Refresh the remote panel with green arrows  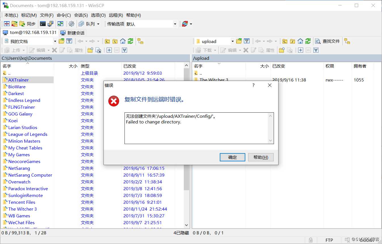pyautogui.click(x=308, y=41)
